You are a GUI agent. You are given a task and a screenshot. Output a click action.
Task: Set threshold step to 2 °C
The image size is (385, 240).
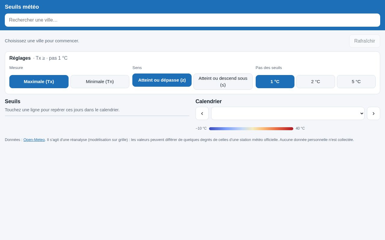[x=316, y=82]
